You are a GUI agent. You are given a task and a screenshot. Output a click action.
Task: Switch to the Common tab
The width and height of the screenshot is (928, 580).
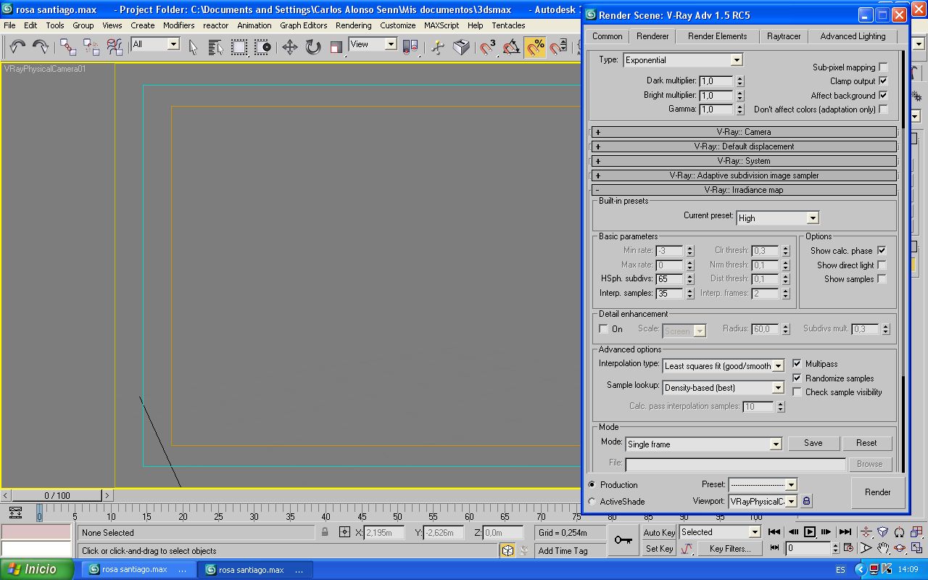(x=608, y=36)
